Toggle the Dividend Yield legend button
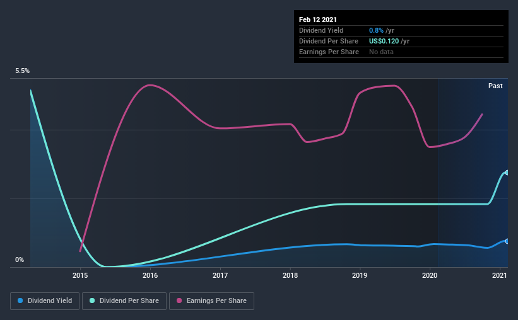Screen dimensions: 518x320 45,301
